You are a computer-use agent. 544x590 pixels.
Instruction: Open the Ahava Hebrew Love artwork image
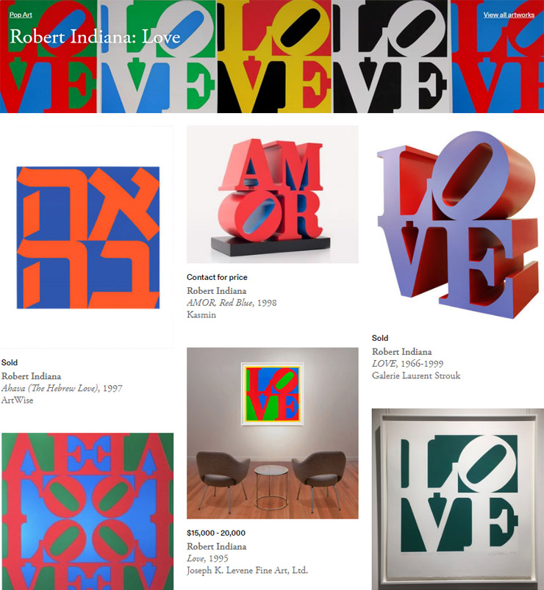[x=87, y=237]
